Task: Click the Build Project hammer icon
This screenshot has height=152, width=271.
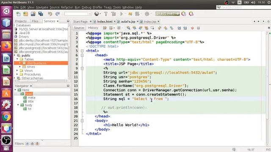Action: (x=106, y=14)
